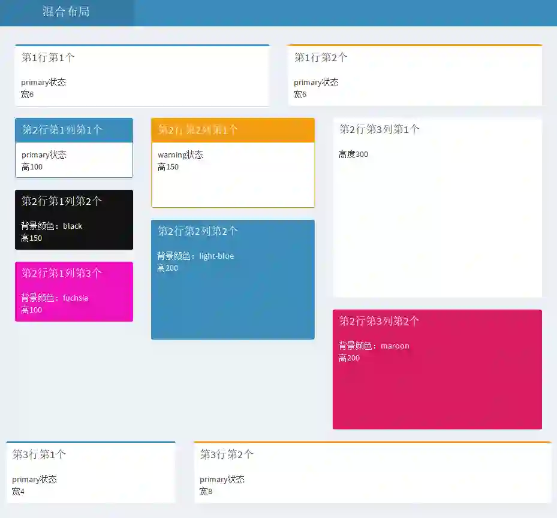
Task: Select the 第1行第1个 box title
Action: (48, 57)
